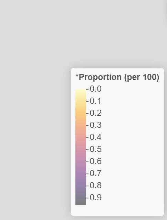Click the tick mark beside 0.5
Screen dimensions: 167x220
(87, 149)
